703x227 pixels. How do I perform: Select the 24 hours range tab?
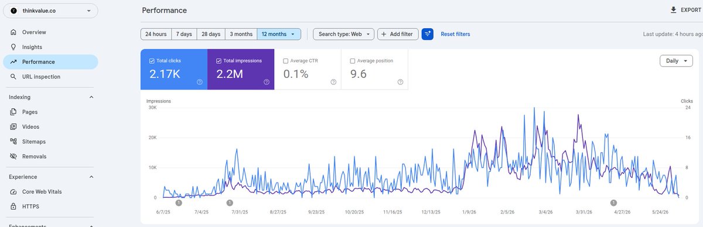point(156,34)
